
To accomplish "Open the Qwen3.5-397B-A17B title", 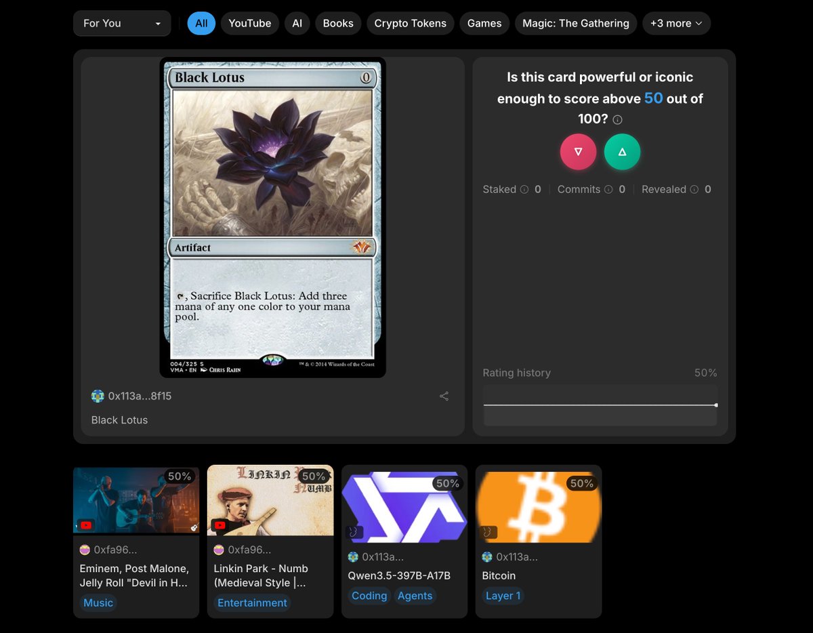I will click(x=399, y=575).
